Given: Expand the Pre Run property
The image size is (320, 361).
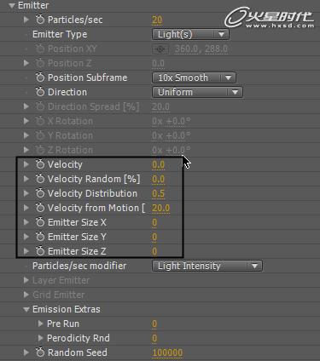Looking at the screenshot, I should tap(41, 324).
